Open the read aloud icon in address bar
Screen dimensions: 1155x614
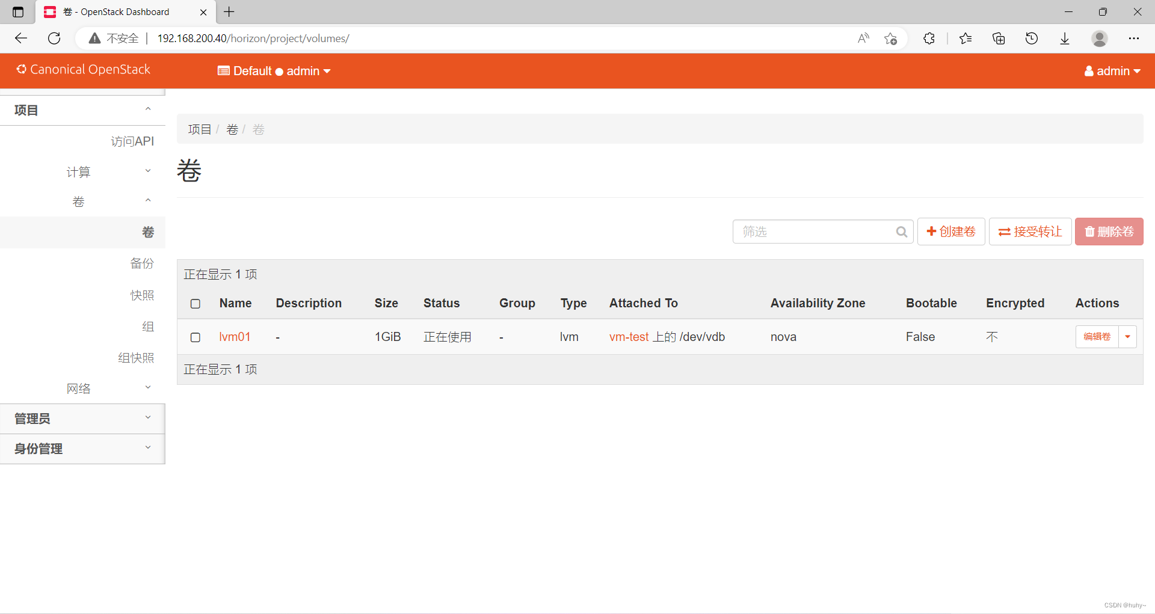863,38
